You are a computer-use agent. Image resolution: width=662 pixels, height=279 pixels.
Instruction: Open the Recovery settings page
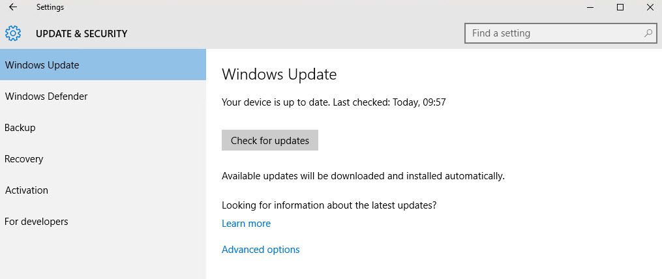(x=103, y=158)
